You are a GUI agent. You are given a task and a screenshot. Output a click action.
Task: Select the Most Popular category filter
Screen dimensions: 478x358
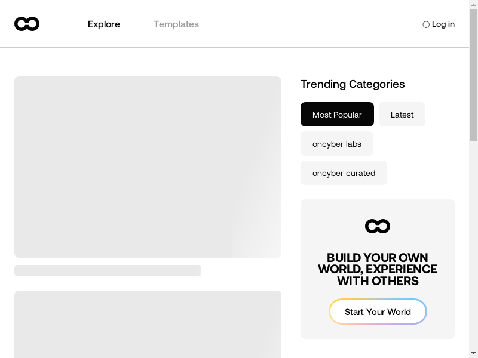click(337, 115)
